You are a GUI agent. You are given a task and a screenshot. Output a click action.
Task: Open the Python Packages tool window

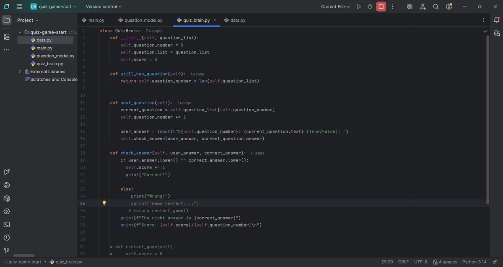(6, 198)
